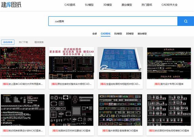The height and width of the screenshot is (137, 194).
Task: Focus the cad图库 search input field
Action: click(113, 21)
